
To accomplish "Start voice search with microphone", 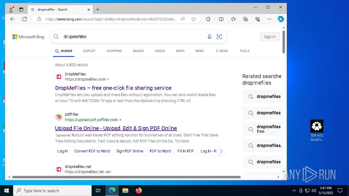I will tap(209, 37).
